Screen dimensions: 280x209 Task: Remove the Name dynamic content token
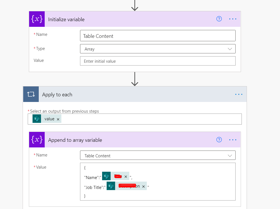[126, 176]
